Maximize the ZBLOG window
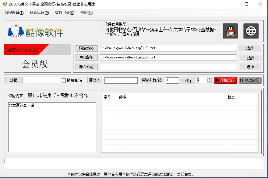The height and width of the screenshot is (178, 268). click(246, 4)
